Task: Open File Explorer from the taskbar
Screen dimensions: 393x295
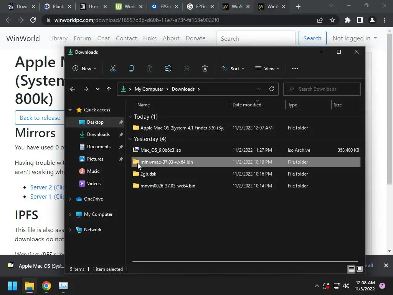Action: pyautogui.click(x=29, y=286)
